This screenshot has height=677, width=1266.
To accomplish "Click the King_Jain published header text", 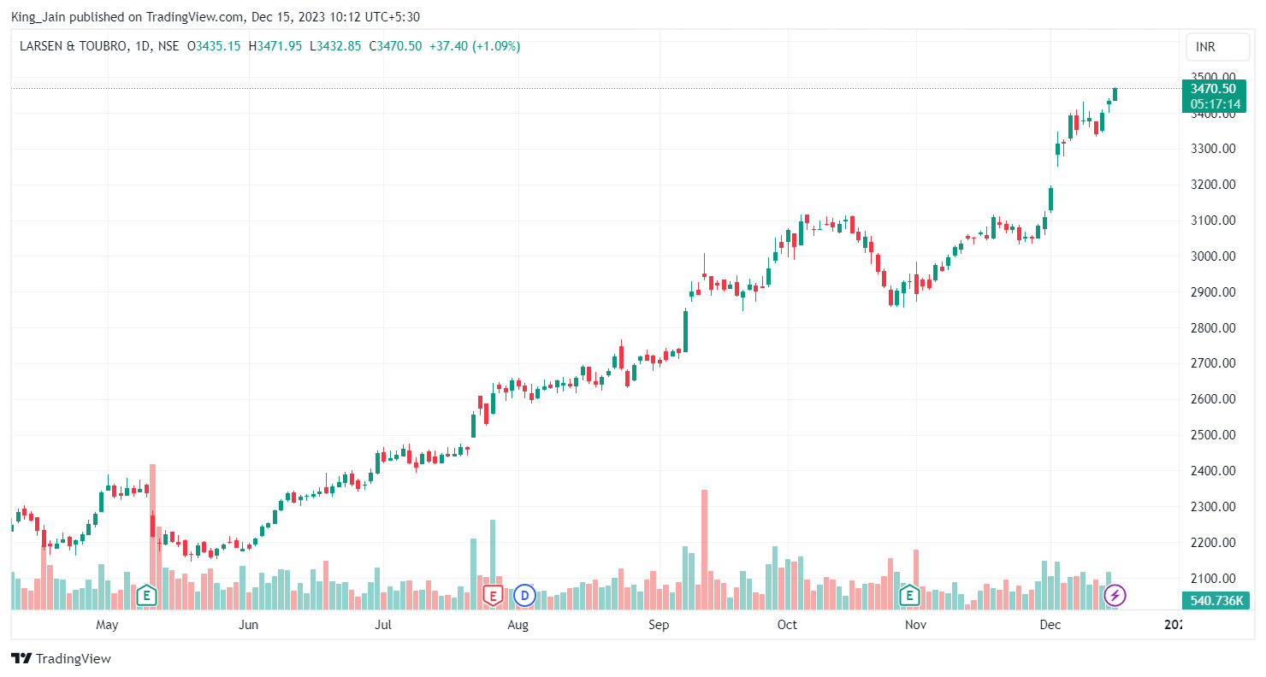I will pos(215,17).
